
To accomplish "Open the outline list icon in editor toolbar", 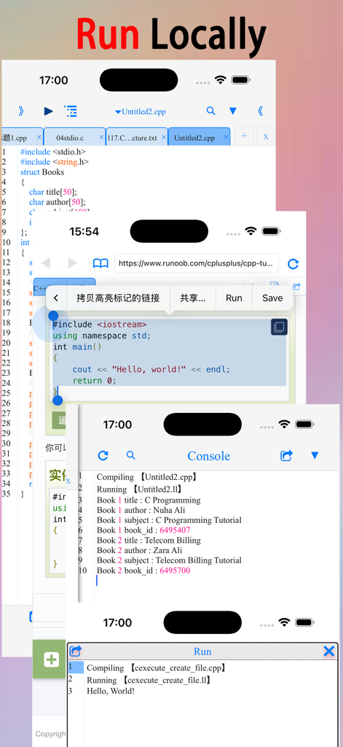I will pyautogui.click(x=71, y=112).
